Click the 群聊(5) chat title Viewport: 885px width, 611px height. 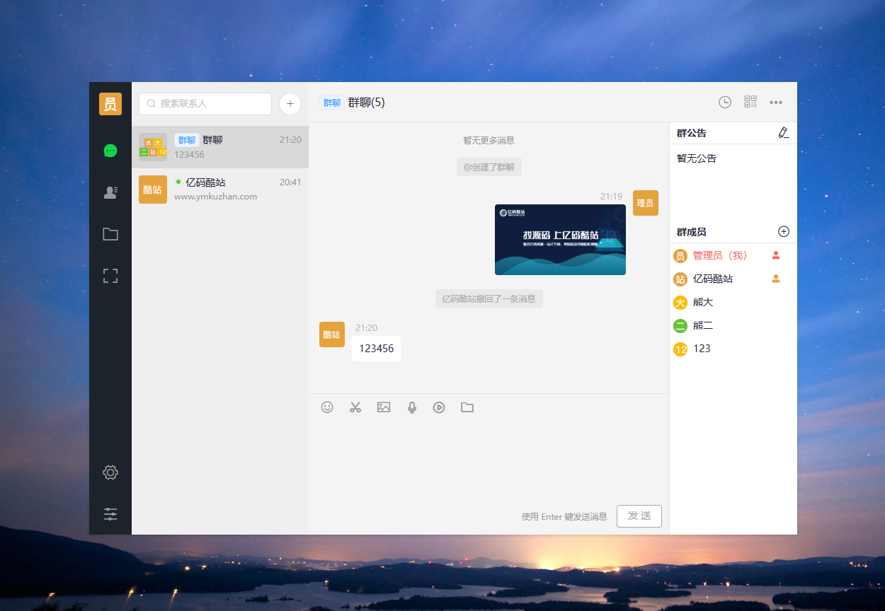366,103
